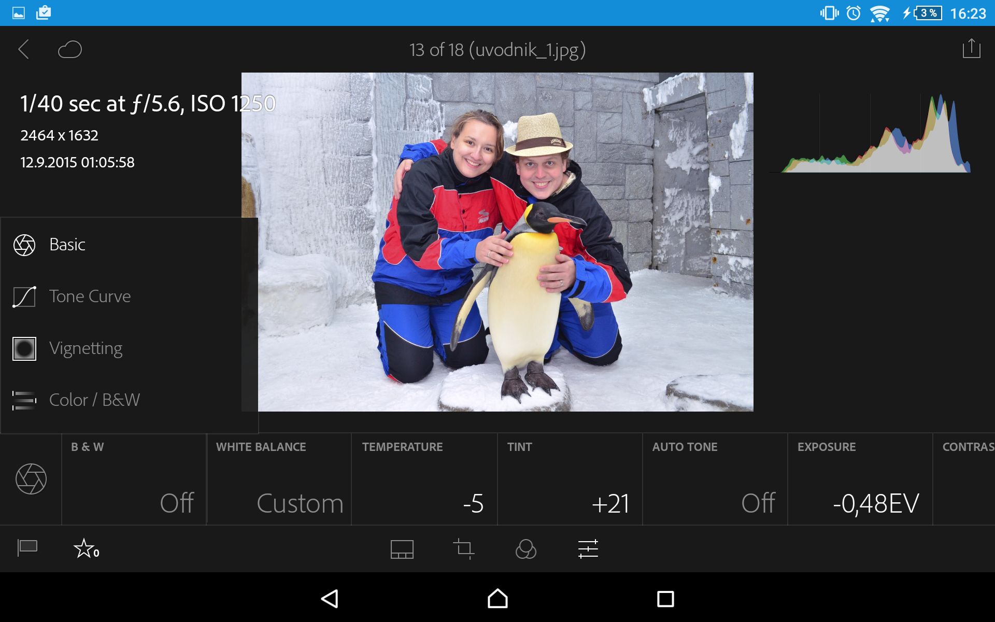The height and width of the screenshot is (622, 995).
Task: Toggle the Auto Tone tile
Action: 715,479
